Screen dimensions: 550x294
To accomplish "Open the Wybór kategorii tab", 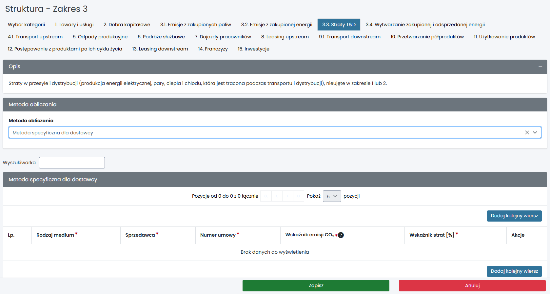I will coord(26,25).
